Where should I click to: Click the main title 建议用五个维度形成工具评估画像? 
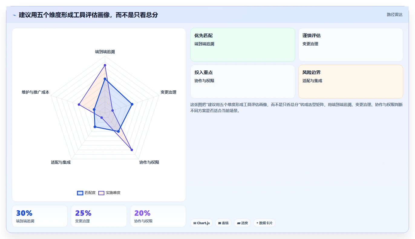[88, 15]
